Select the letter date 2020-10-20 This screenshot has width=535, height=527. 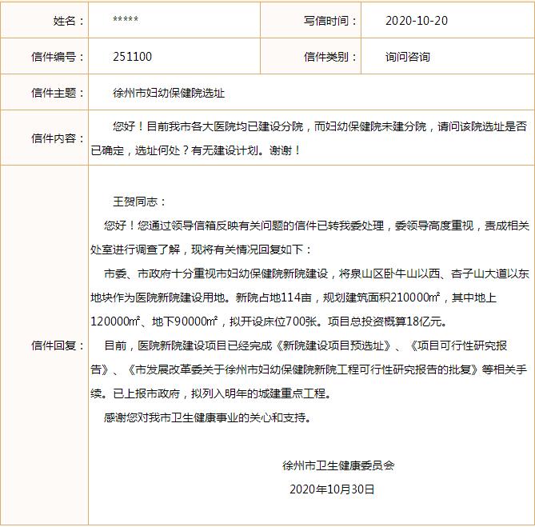click(417, 21)
